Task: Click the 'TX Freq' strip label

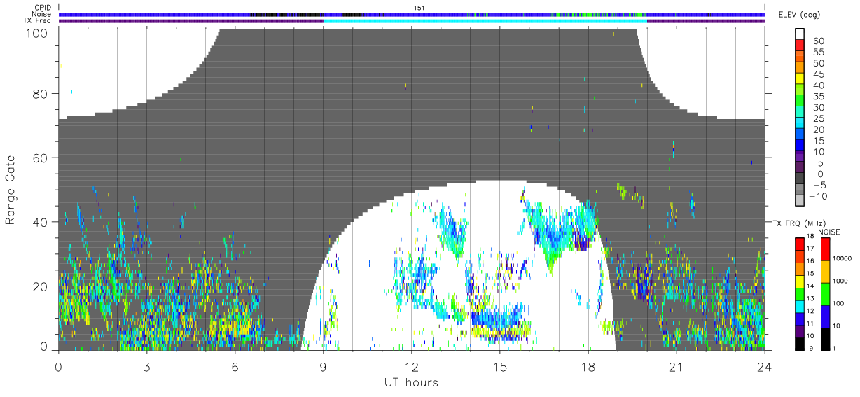Action: 38,21
